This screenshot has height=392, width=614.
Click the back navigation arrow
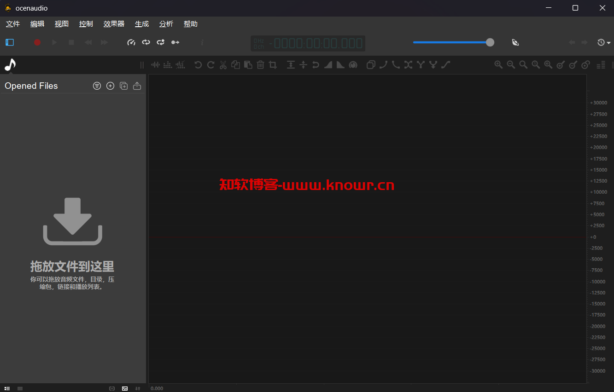click(x=572, y=42)
